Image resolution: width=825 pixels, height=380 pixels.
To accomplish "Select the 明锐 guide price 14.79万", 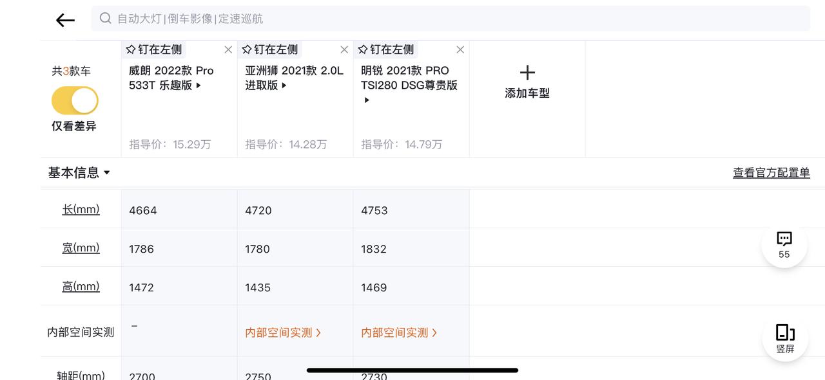I will [x=402, y=145].
